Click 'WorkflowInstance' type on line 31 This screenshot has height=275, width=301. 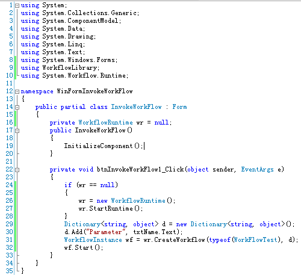(93, 240)
